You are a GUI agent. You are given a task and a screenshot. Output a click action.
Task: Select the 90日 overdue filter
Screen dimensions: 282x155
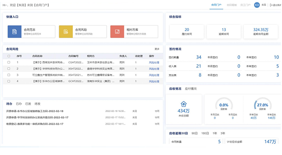tap(195, 133)
